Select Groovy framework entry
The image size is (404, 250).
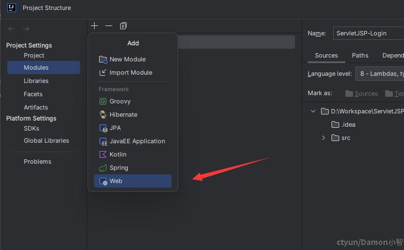click(x=133, y=101)
